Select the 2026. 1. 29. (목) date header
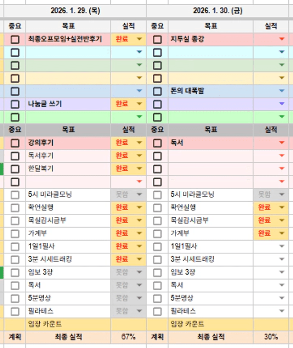This screenshot has width=293, height=348. pos(75,11)
